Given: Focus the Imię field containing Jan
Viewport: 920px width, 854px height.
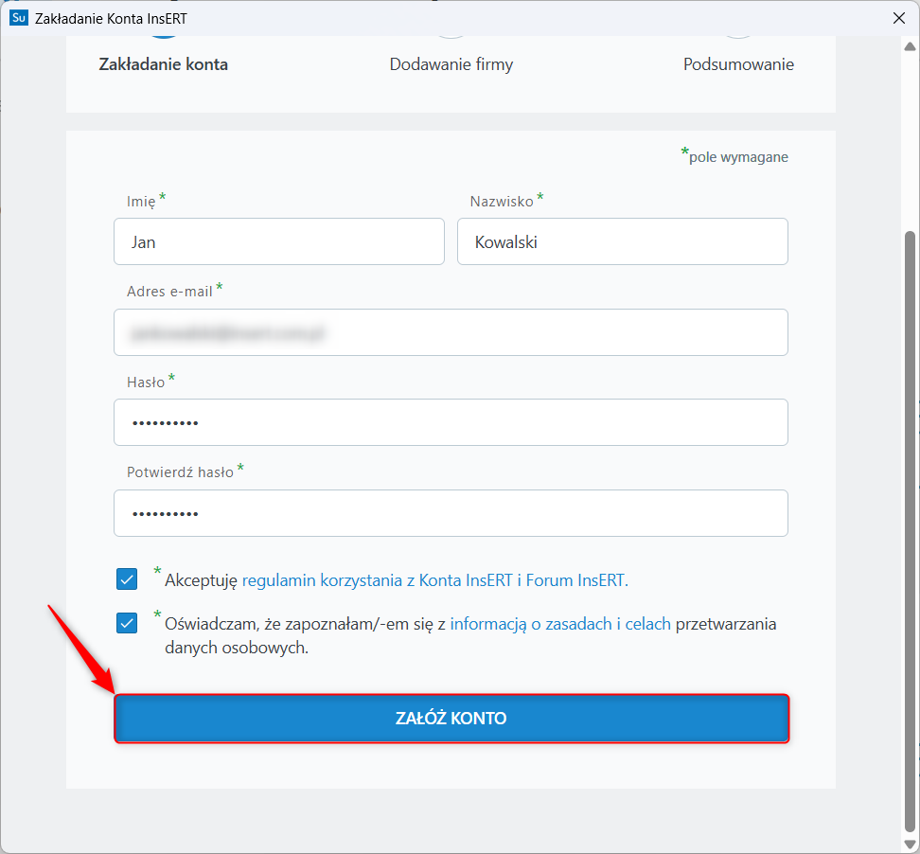Looking at the screenshot, I should pyautogui.click(x=278, y=241).
